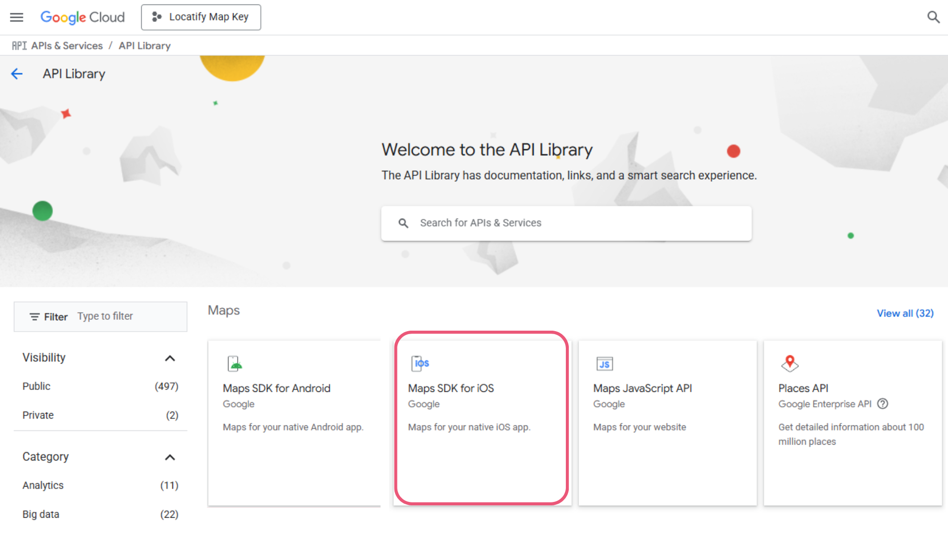This screenshot has height=533, width=948.
Task: Click 'Get detailed information about 100 million places'
Action: 851,434
